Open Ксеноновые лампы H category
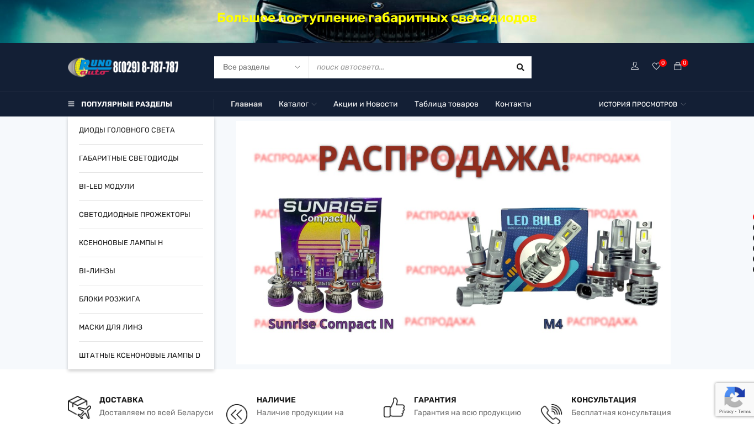 pyautogui.click(x=141, y=243)
